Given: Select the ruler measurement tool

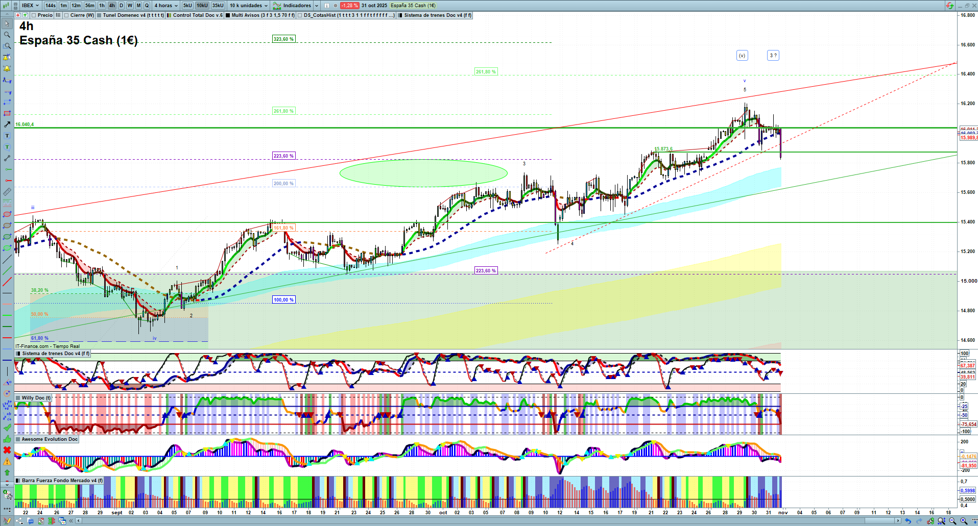Looking at the screenshot, I should click(x=7, y=192).
